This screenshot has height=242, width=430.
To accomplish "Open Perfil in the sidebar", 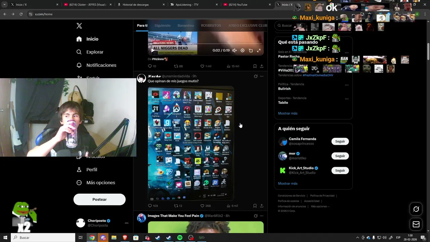I will pyautogui.click(x=87, y=170).
